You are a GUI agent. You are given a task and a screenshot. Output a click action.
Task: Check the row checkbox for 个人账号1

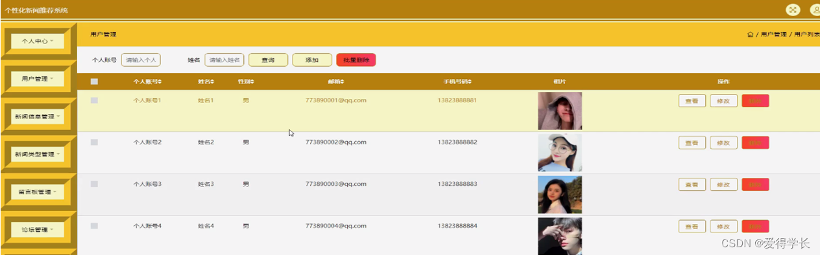click(94, 100)
